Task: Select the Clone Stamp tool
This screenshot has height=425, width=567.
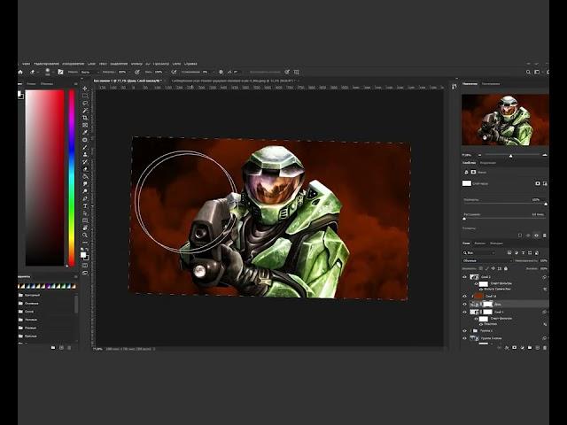Action: (85, 154)
